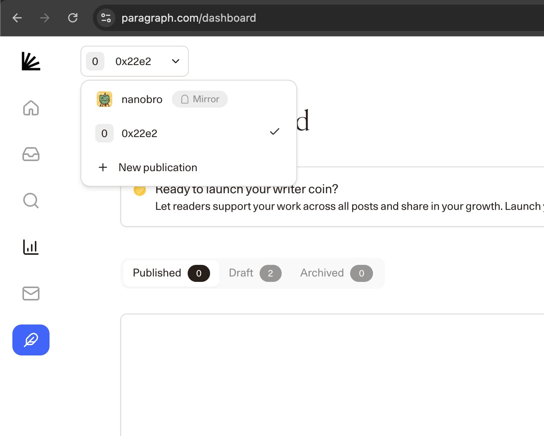
Task: Click the Search icon in sidebar
Action: pyautogui.click(x=31, y=201)
